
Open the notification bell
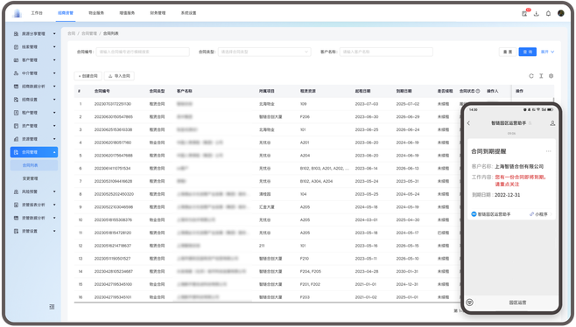[548, 14]
